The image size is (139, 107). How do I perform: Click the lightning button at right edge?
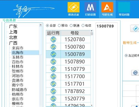pos(135,28)
